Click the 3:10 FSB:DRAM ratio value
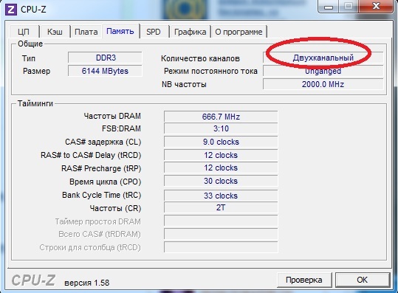The height and width of the screenshot is (293, 398). pos(221,128)
